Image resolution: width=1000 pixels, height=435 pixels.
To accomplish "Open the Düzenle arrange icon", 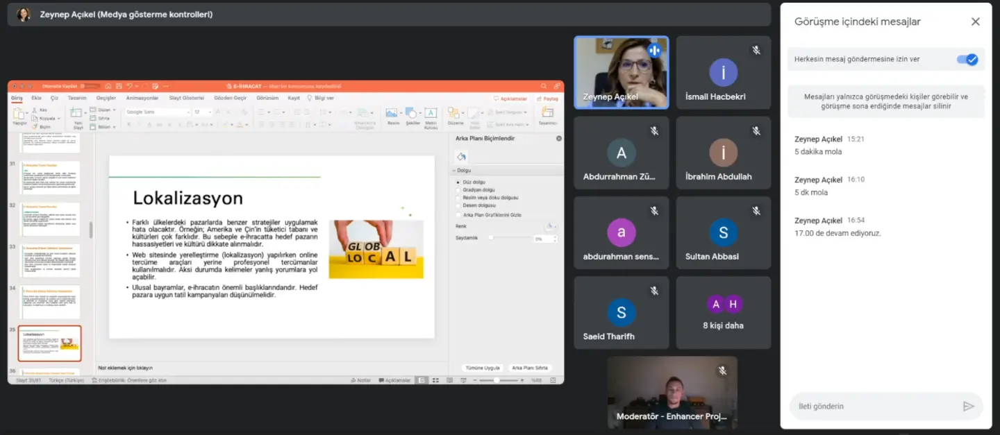I will coord(455,115).
